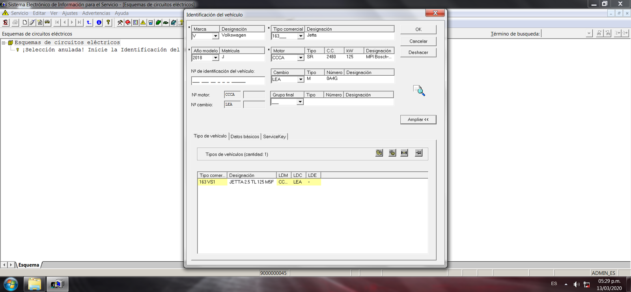Click the go-to-first-page navigation arrow
Viewport: 631px width, 292px height.
pos(57,22)
